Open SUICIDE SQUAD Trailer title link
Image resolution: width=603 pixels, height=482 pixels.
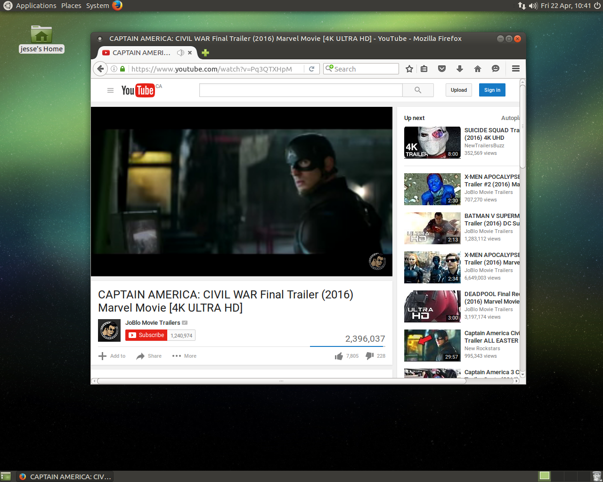(x=492, y=134)
